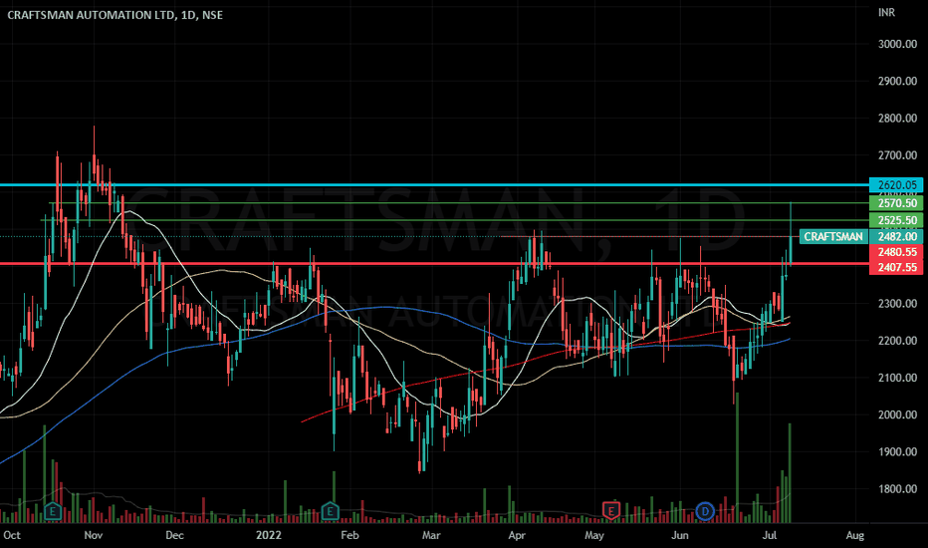Image resolution: width=928 pixels, height=548 pixels.
Task: Click the green E earnings marker before Feb
Action: [x=330, y=511]
